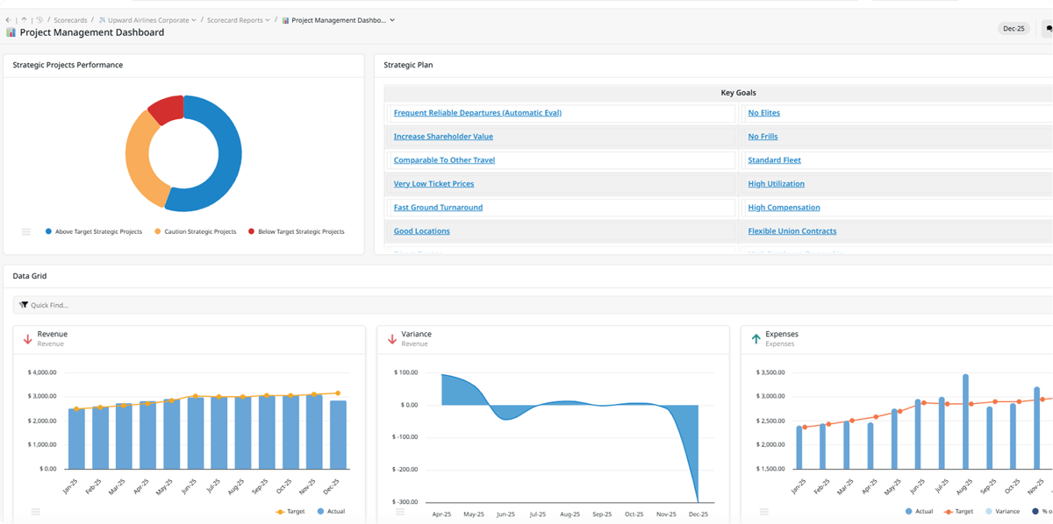Expand Upward Airlines Corporate breadcrumb dropdown
The image size is (1053, 524).
pos(193,20)
